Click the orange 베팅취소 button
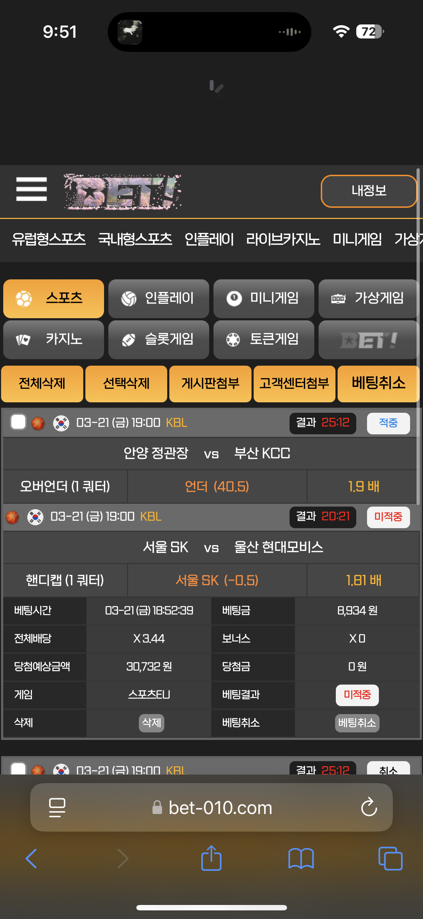Viewport: 423px width, 919px height. [x=379, y=384]
